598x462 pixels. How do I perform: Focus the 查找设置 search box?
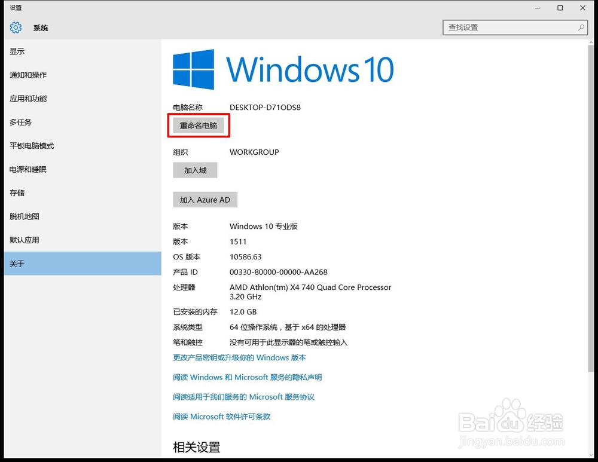(515, 27)
